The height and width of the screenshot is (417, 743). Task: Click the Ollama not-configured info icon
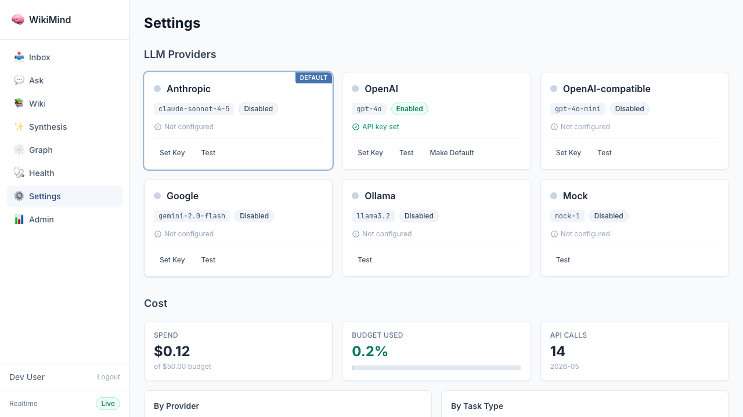click(356, 234)
